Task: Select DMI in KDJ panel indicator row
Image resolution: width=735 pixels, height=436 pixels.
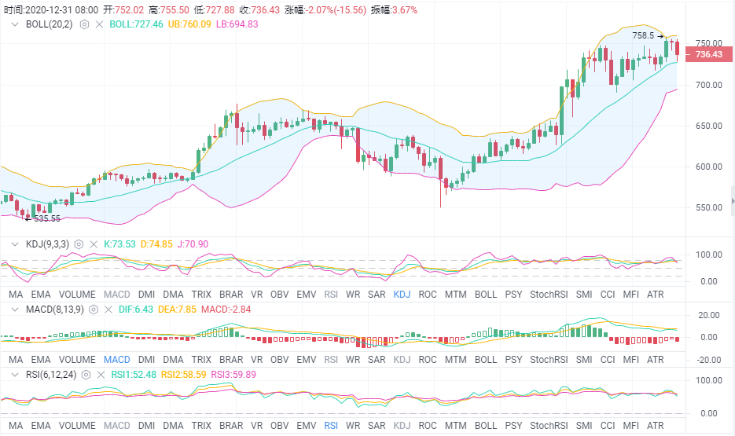Action: (x=147, y=294)
